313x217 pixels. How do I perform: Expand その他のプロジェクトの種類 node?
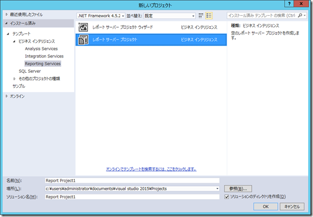pyautogui.click(x=14, y=79)
